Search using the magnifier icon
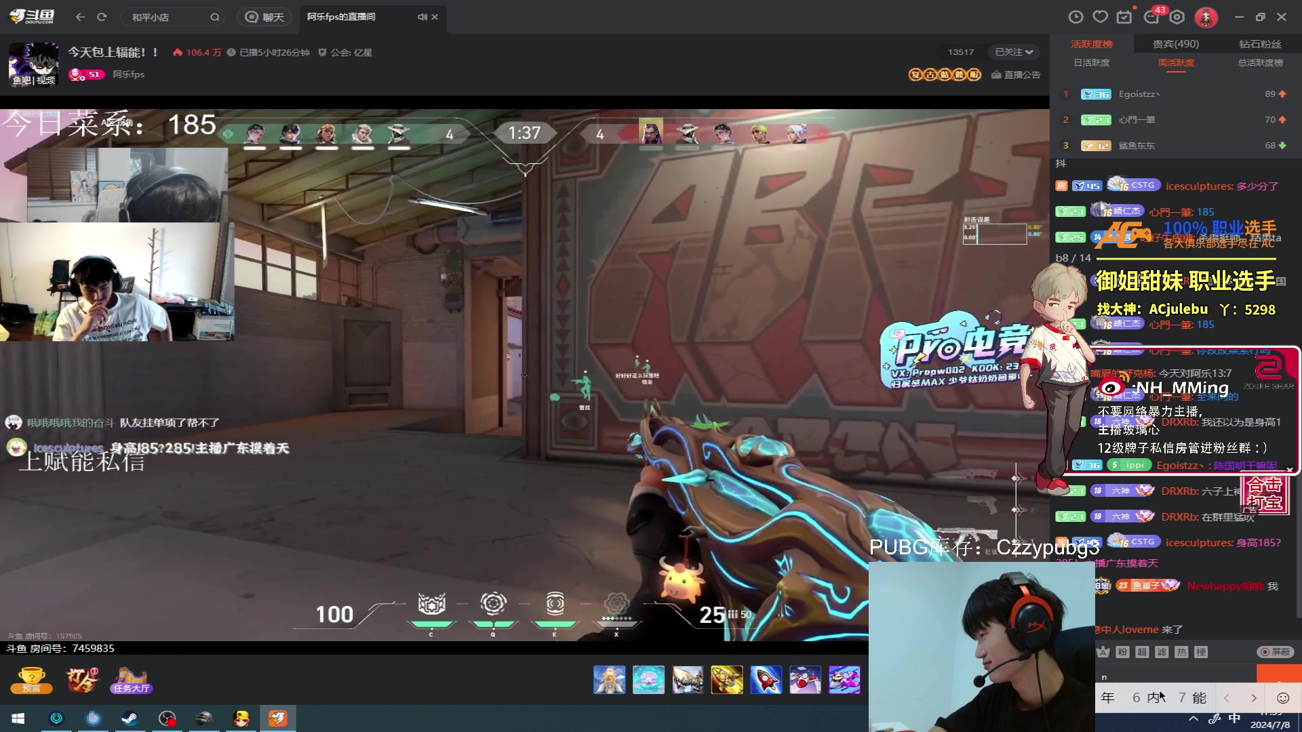1302x732 pixels. point(214,17)
